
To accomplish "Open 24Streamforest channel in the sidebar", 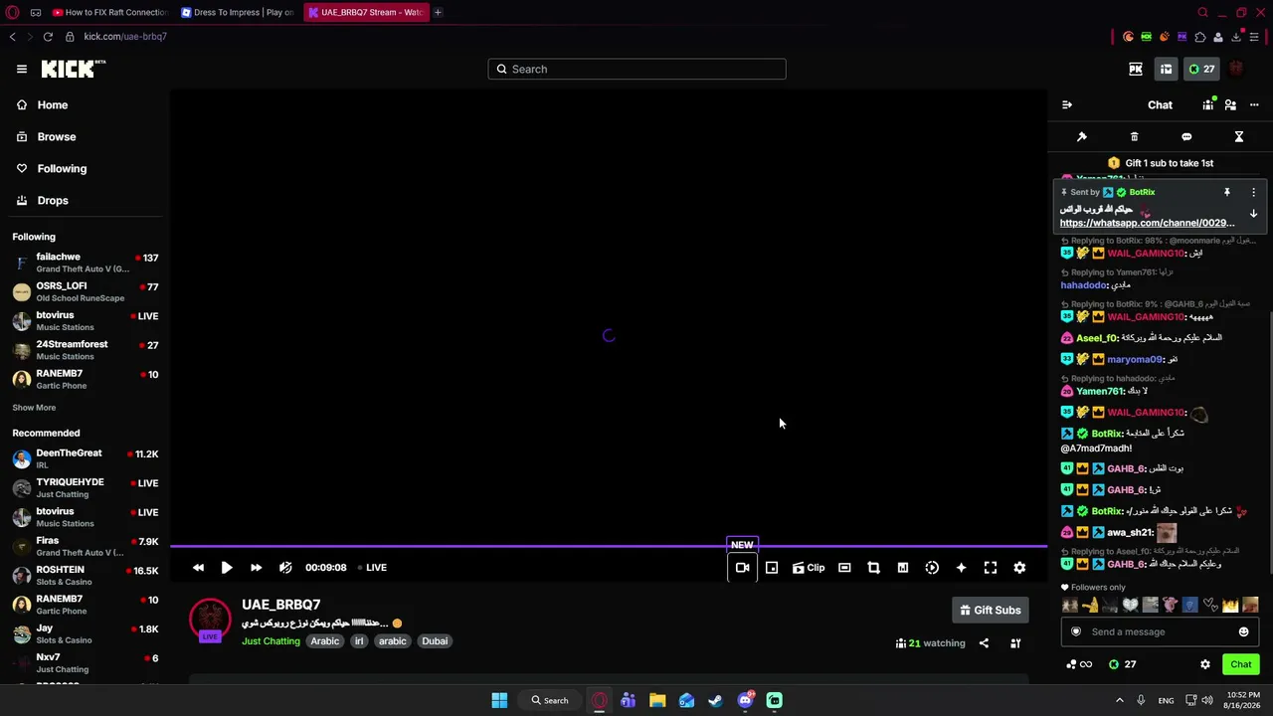I will [86, 350].
